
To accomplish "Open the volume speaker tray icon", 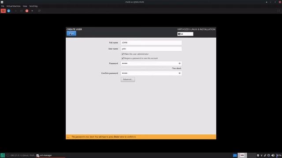I will pyautogui.click(x=273, y=155).
